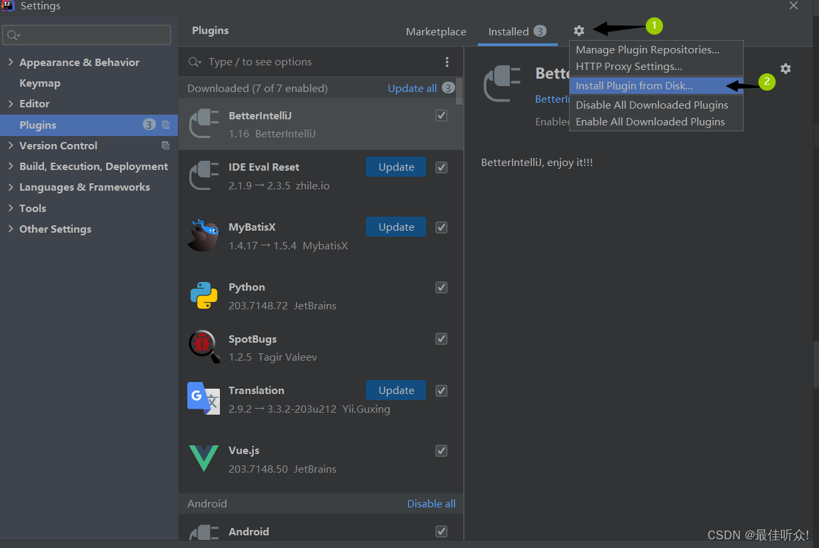Disable the IDE Eval Reset plugin checkbox

(441, 167)
